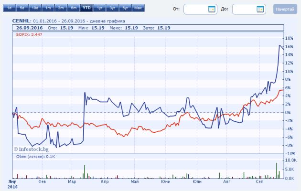The height and width of the screenshot is (191, 301).
Task: Click the tallest green volume bar in March
Action: [x=85, y=172]
